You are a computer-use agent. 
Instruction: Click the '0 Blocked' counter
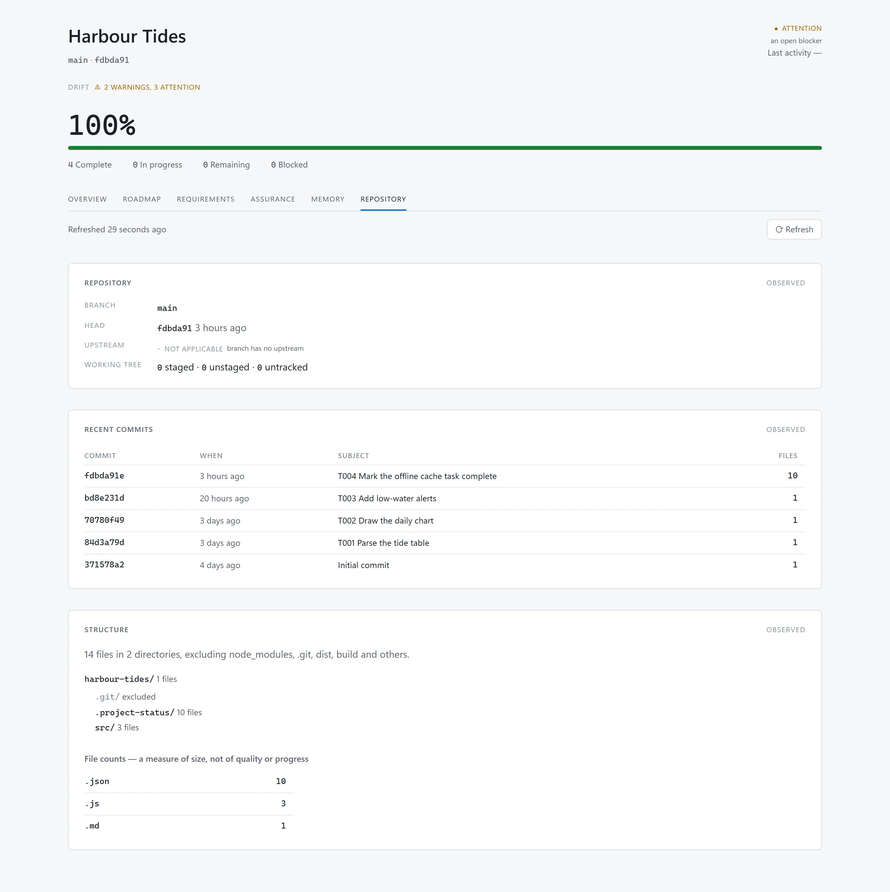(x=289, y=165)
